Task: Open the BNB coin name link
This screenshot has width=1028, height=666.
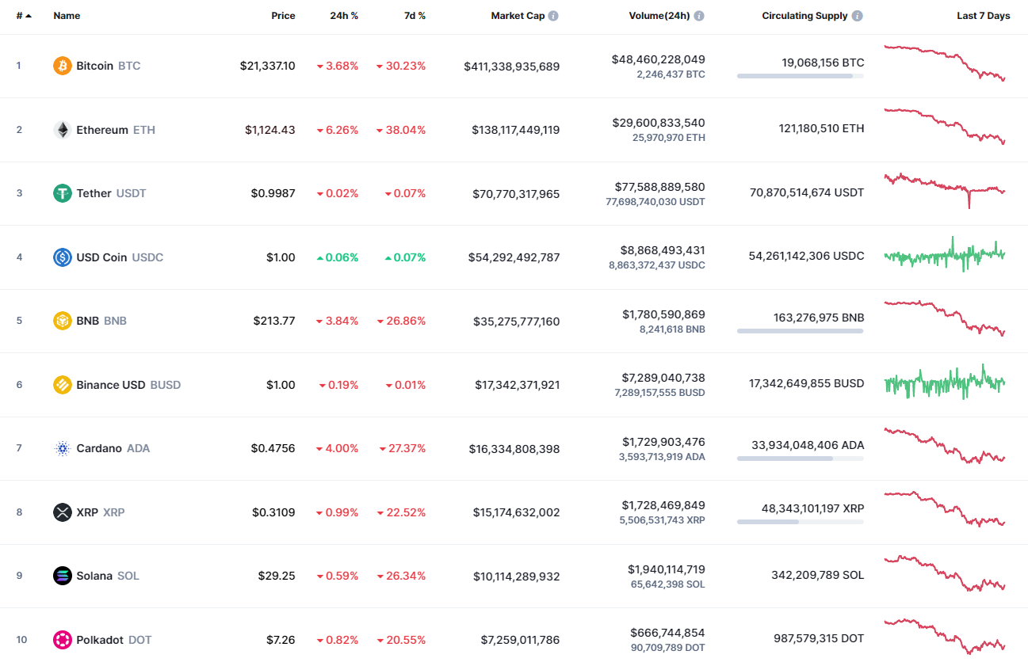Action: point(87,321)
